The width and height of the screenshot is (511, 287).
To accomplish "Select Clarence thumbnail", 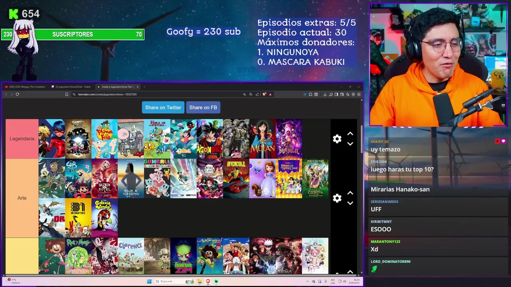I will pyautogui.click(x=131, y=256).
